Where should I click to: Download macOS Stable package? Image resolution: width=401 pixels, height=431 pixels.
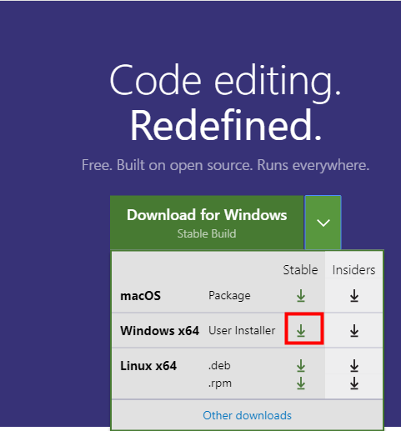tap(301, 296)
